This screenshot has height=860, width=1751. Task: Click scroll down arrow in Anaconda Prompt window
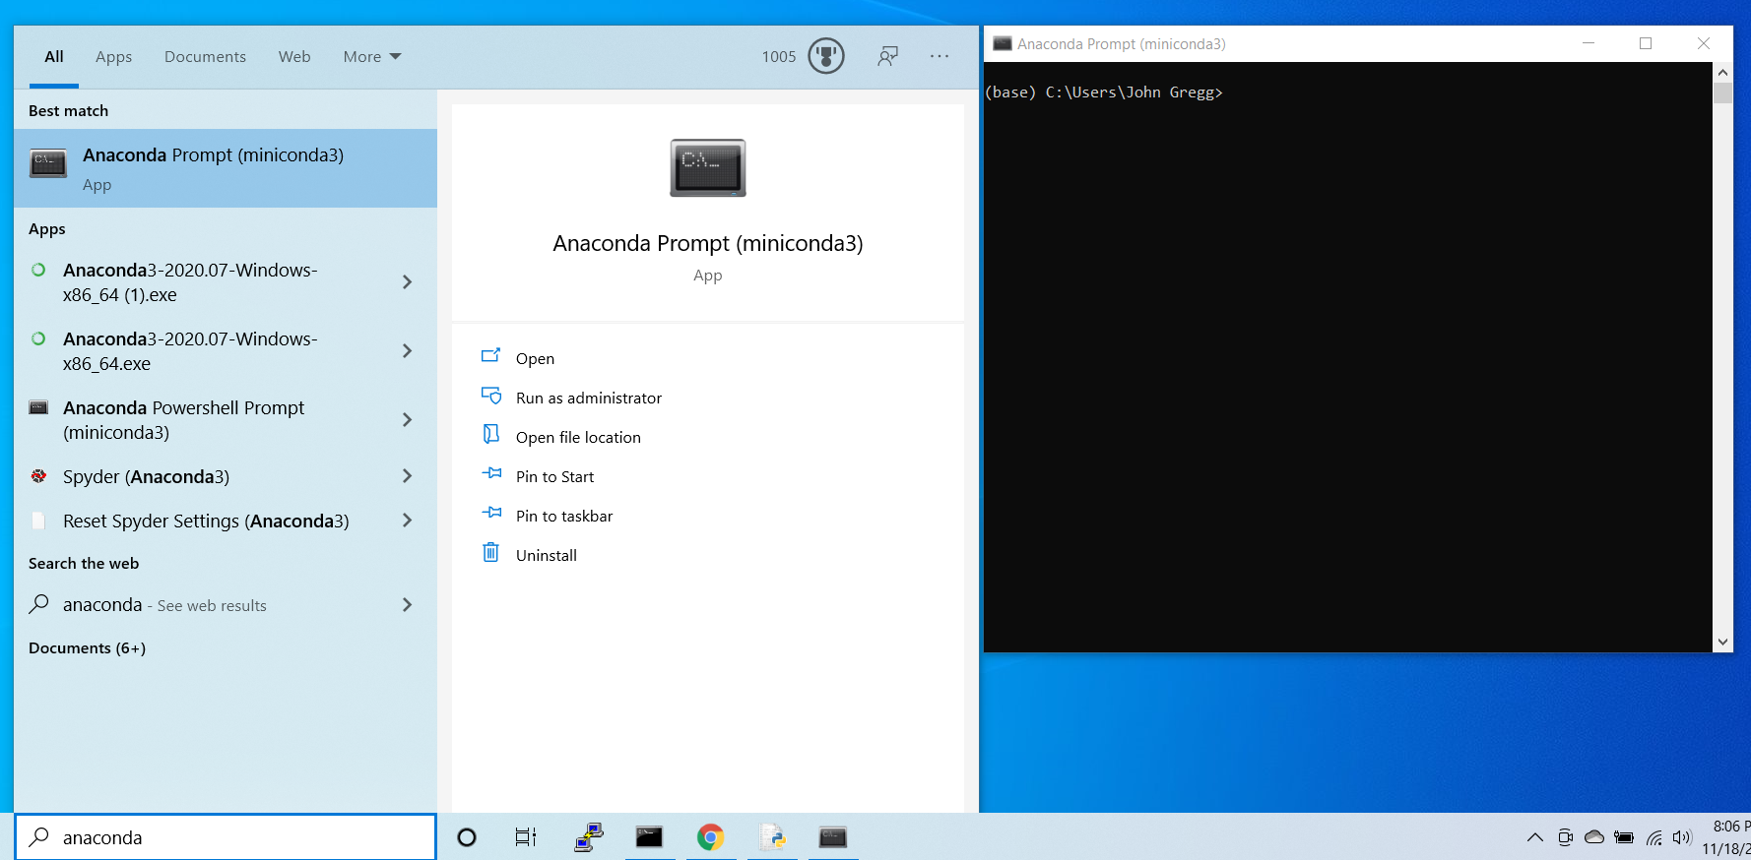pyautogui.click(x=1722, y=642)
